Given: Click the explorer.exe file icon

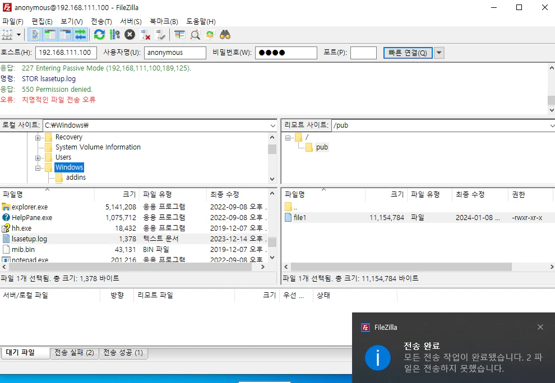Looking at the screenshot, I should (x=6, y=207).
